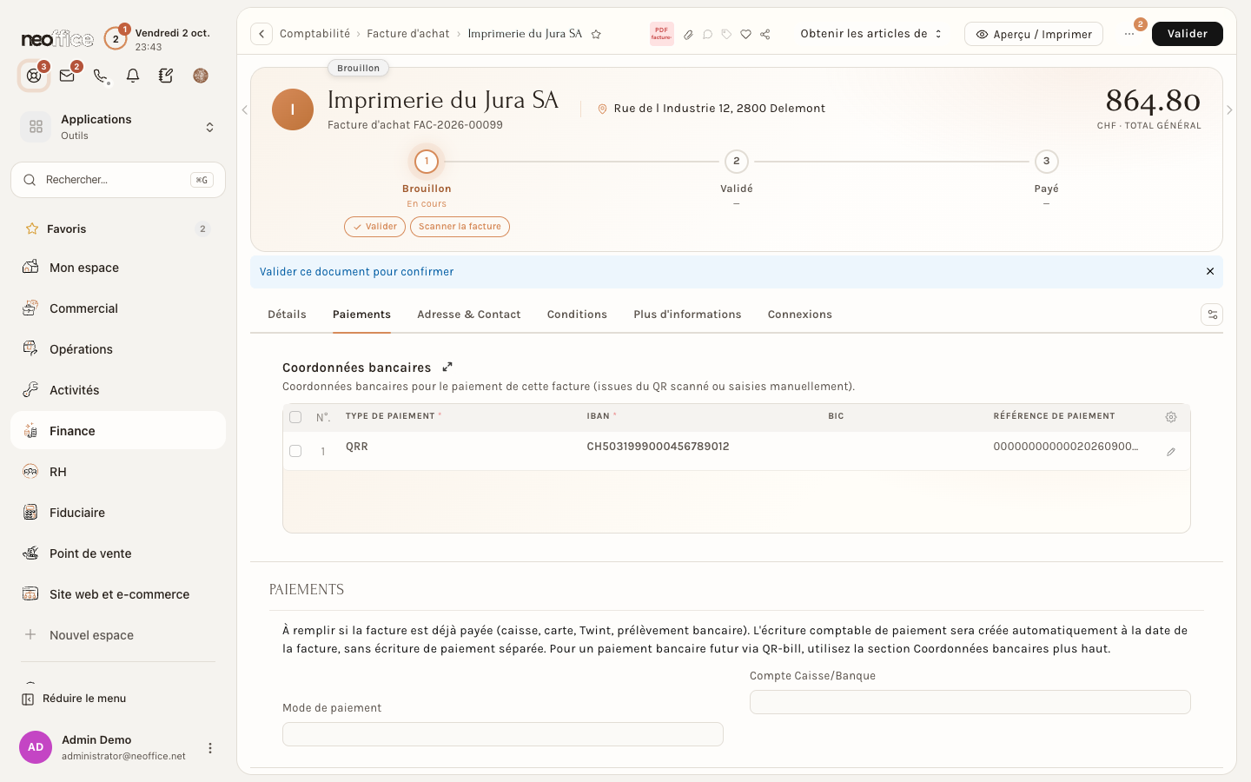Open the Connexions tab
This screenshot has height=782, width=1251.
click(x=800, y=315)
